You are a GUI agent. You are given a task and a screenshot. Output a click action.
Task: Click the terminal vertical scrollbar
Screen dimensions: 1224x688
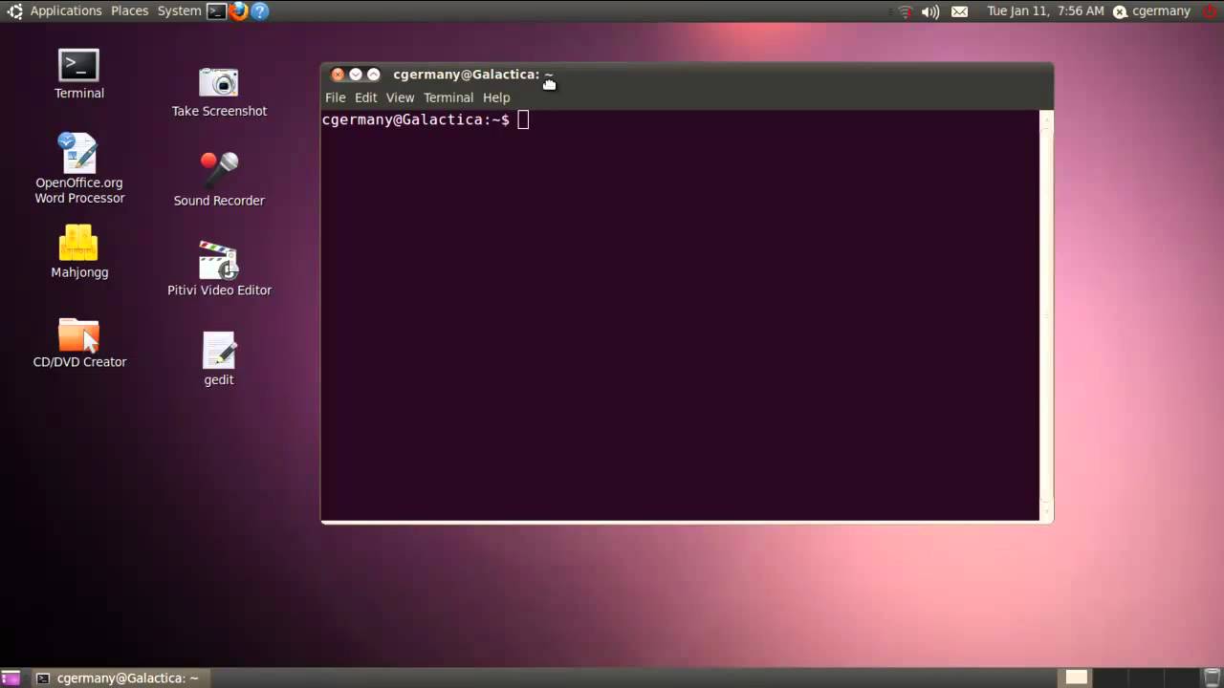tap(1046, 315)
